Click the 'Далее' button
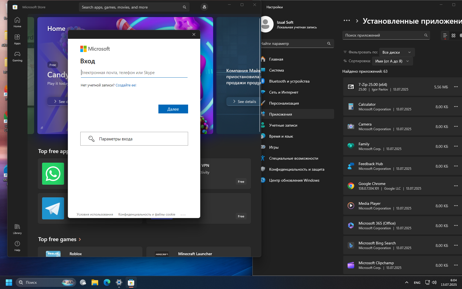The height and width of the screenshot is (289, 462). pos(173,109)
